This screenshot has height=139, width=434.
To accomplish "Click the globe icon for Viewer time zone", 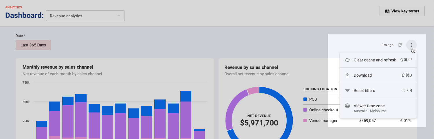I will pos(347,106).
